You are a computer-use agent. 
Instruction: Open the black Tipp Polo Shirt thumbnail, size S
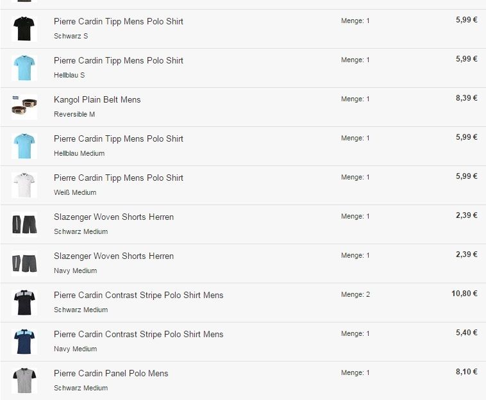pos(24,29)
